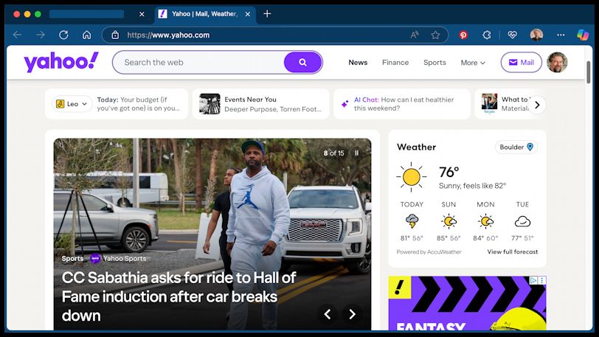View site info lock icon
This screenshot has width=599, height=337.
click(115, 35)
